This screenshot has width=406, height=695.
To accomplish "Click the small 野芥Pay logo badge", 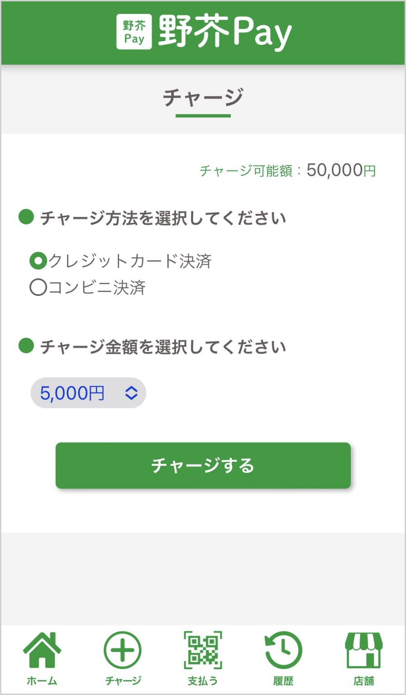I will click(134, 32).
